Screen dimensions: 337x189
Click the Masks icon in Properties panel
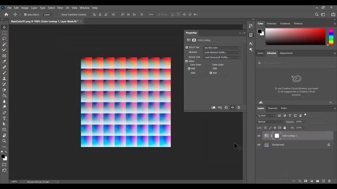(x=194, y=40)
